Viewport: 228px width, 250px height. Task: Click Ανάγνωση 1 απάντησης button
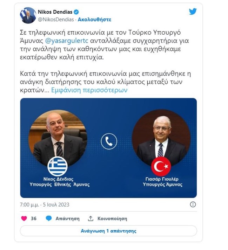[108, 231]
